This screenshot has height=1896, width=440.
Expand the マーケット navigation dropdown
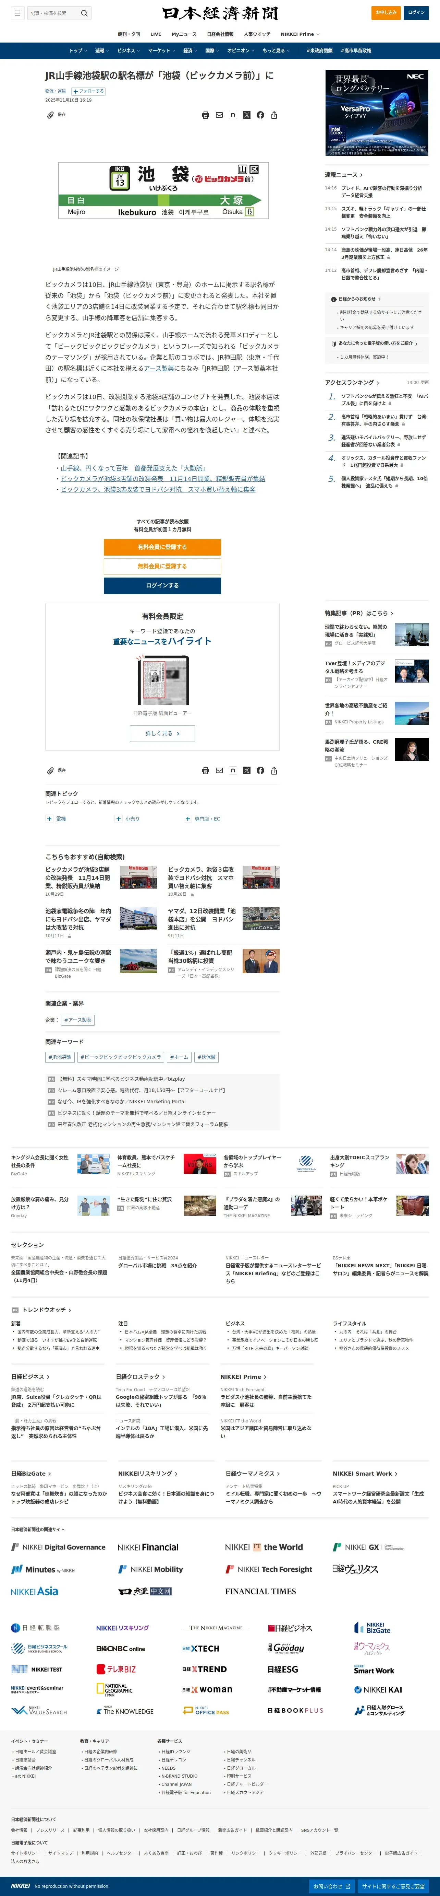[162, 51]
